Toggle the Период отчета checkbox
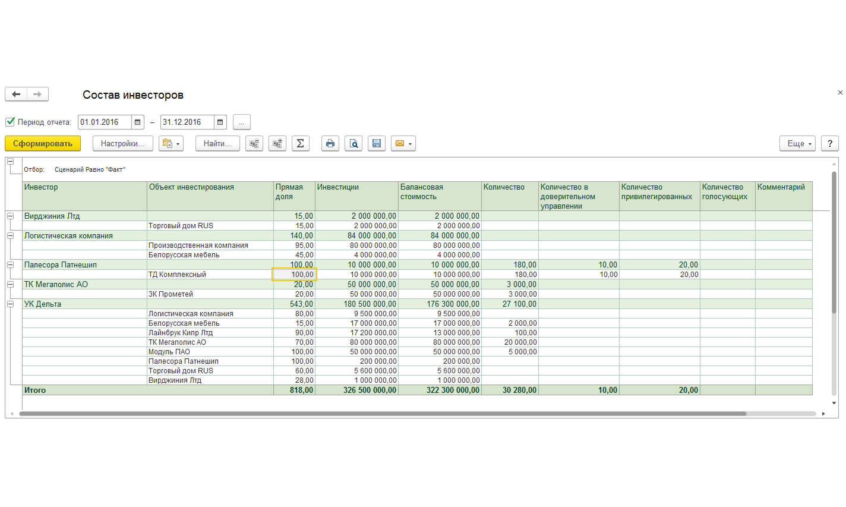 coord(10,122)
